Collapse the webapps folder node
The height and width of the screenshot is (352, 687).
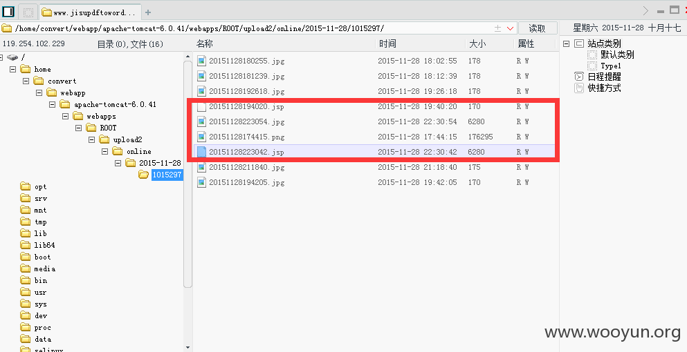[x=65, y=117]
